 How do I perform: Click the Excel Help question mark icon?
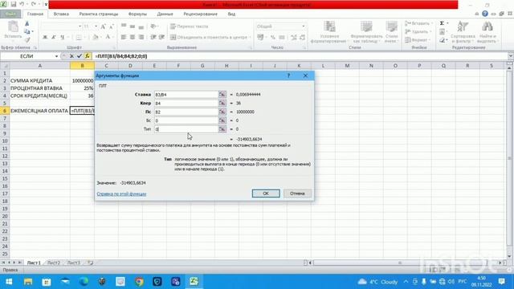coord(485,14)
